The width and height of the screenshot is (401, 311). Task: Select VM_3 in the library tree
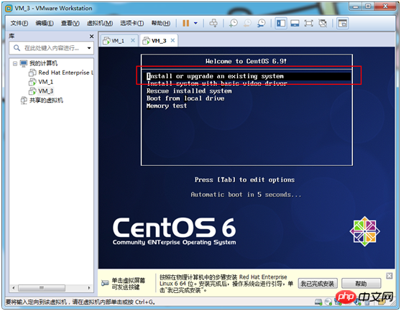45,91
